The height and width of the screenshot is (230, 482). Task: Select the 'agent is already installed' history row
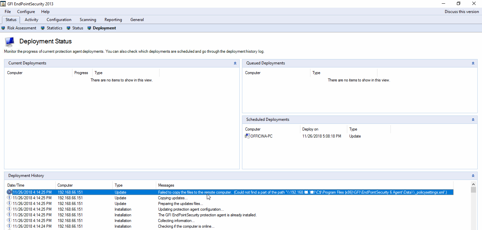(x=207, y=215)
